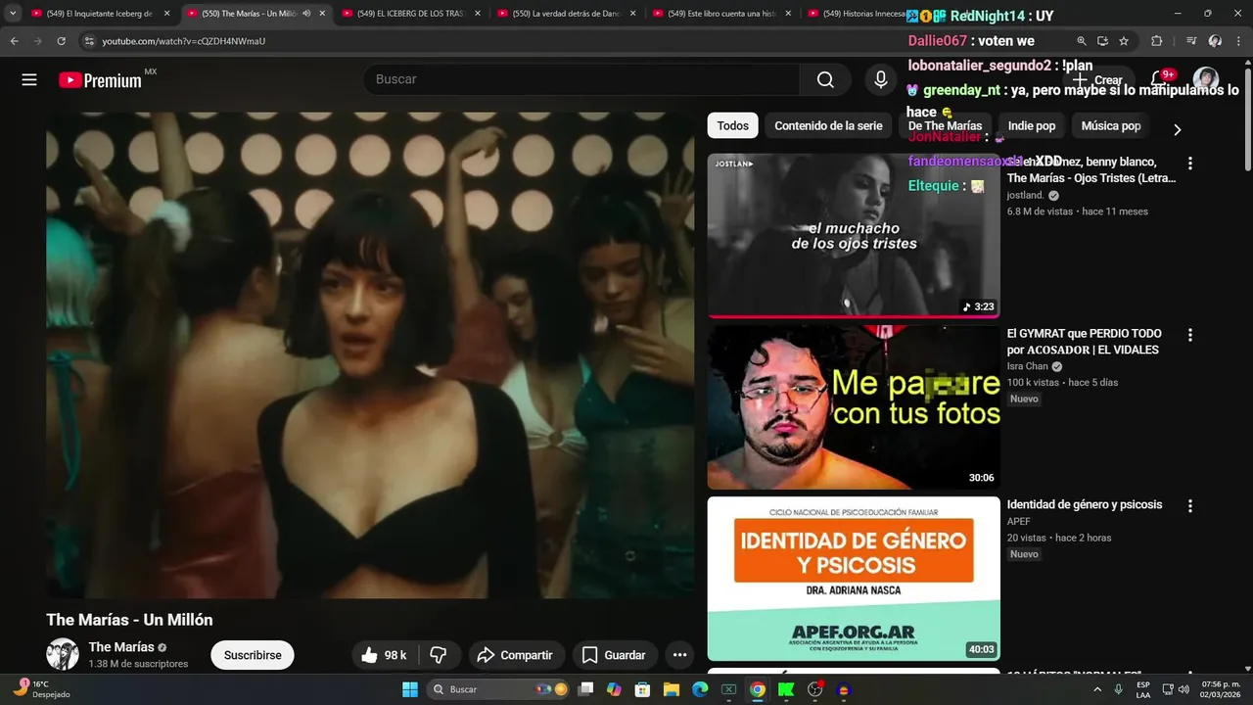Image resolution: width=1253 pixels, height=705 pixels.
Task: Open El GYMRAT que PERDIO TODO title
Action: click(x=1083, y=342)
